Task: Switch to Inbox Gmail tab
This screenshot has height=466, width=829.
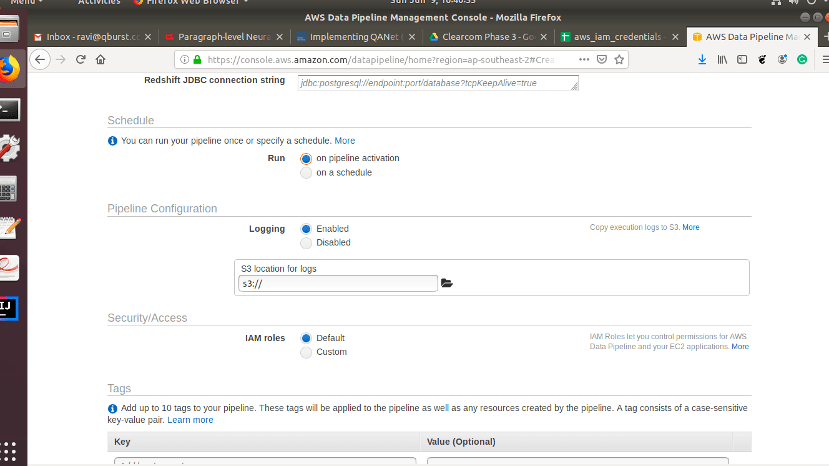Action: 93,37
